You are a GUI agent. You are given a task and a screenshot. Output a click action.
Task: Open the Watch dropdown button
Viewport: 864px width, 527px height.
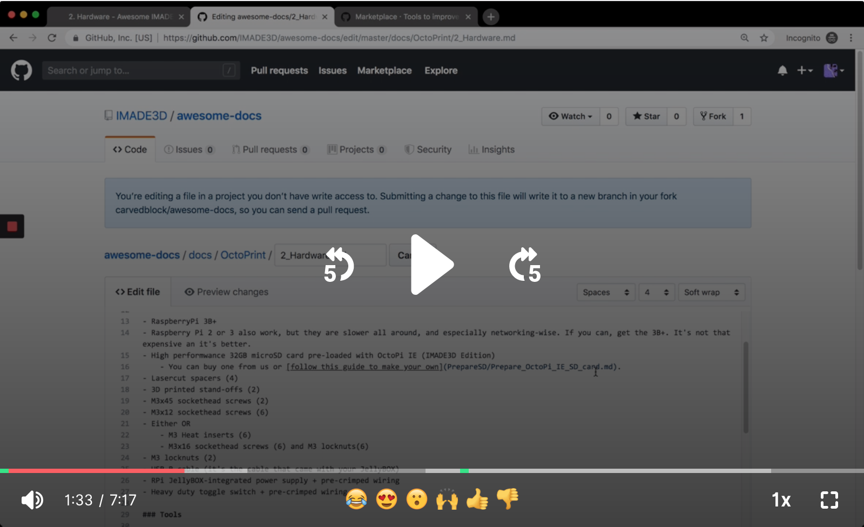tap(571, 117)
